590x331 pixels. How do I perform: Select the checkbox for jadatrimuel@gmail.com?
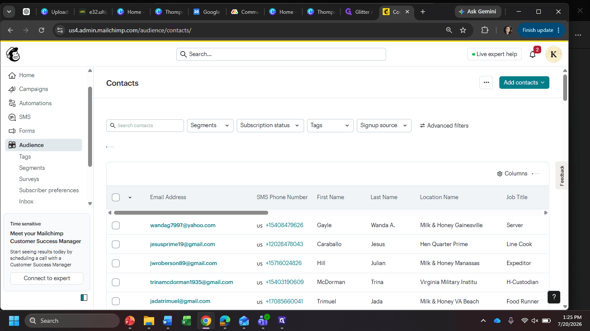(x=116, y=301)
